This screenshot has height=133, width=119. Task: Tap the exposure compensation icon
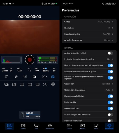(x=34, y=77)
